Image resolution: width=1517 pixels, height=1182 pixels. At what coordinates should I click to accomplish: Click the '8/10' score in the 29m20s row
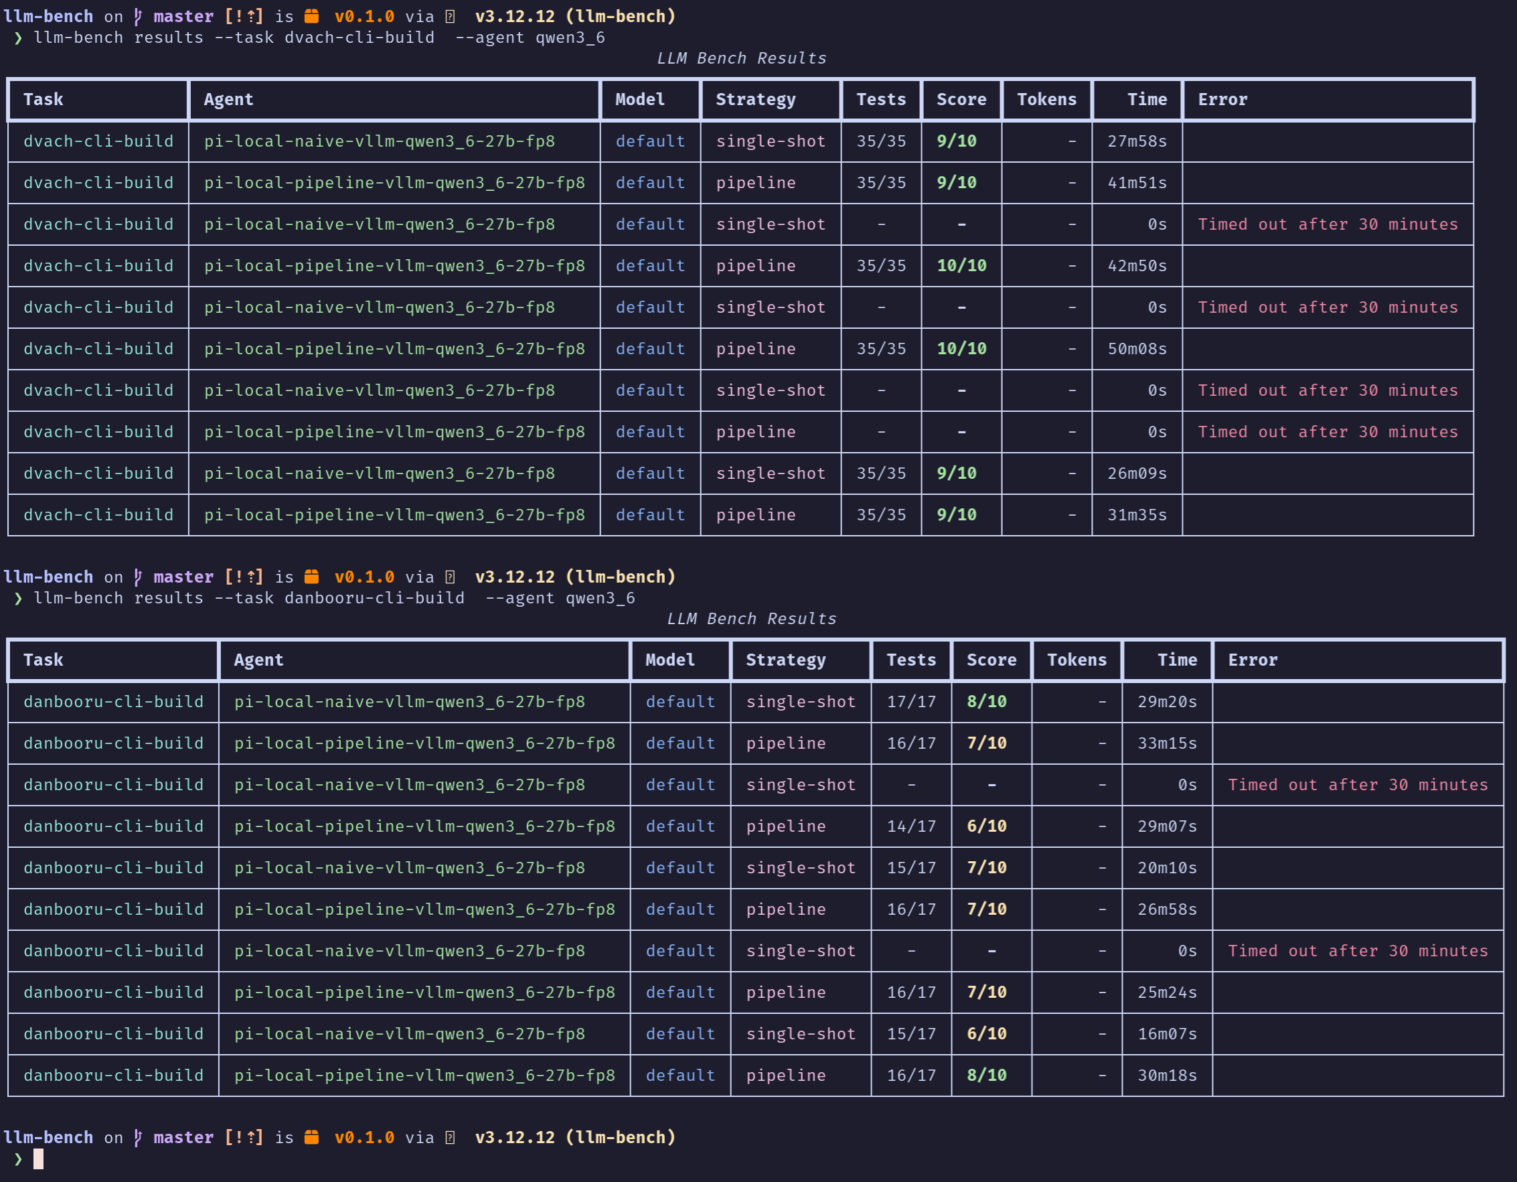pyautogui.click(x=986, y=702)
